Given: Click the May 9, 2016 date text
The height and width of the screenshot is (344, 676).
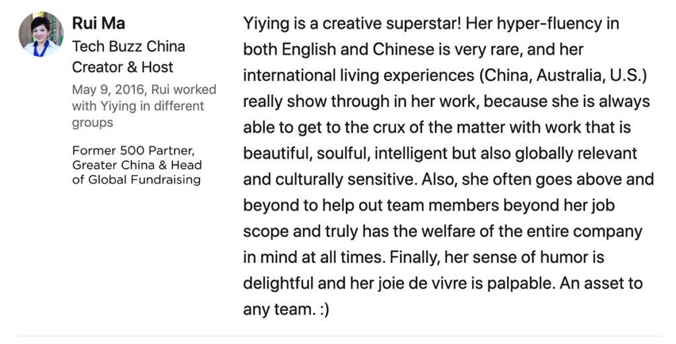Looking at the screenshot, I should 110,90.
